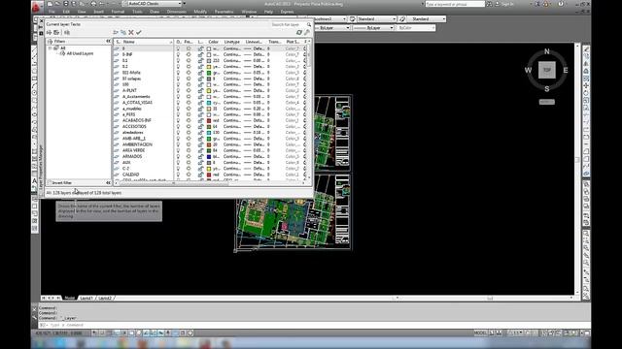Screen dimensions: 622x349
Task: Click MODEL button in the status bar
Action: (480, 333)
